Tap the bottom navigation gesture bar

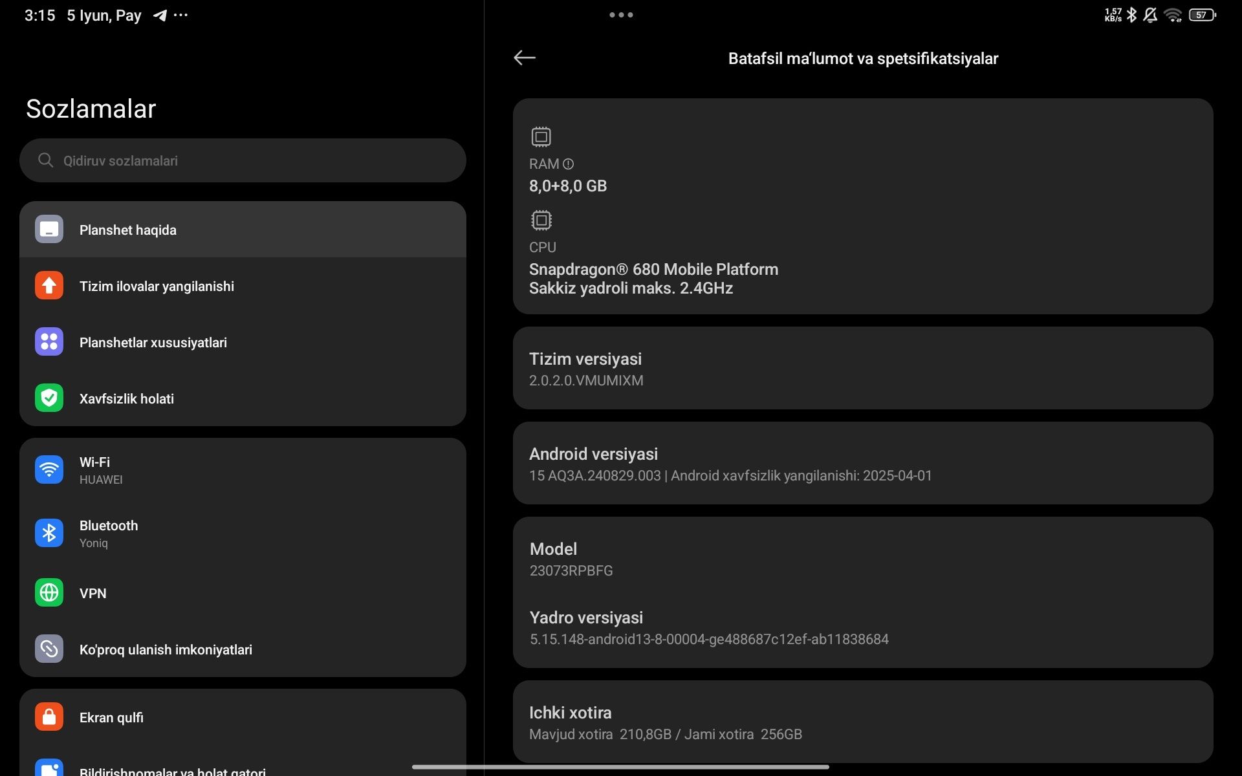coord(620,767)
